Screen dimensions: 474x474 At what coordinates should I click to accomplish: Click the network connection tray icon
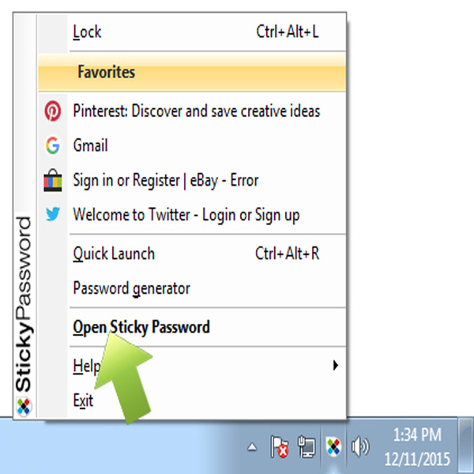click(x=307, y=446)
